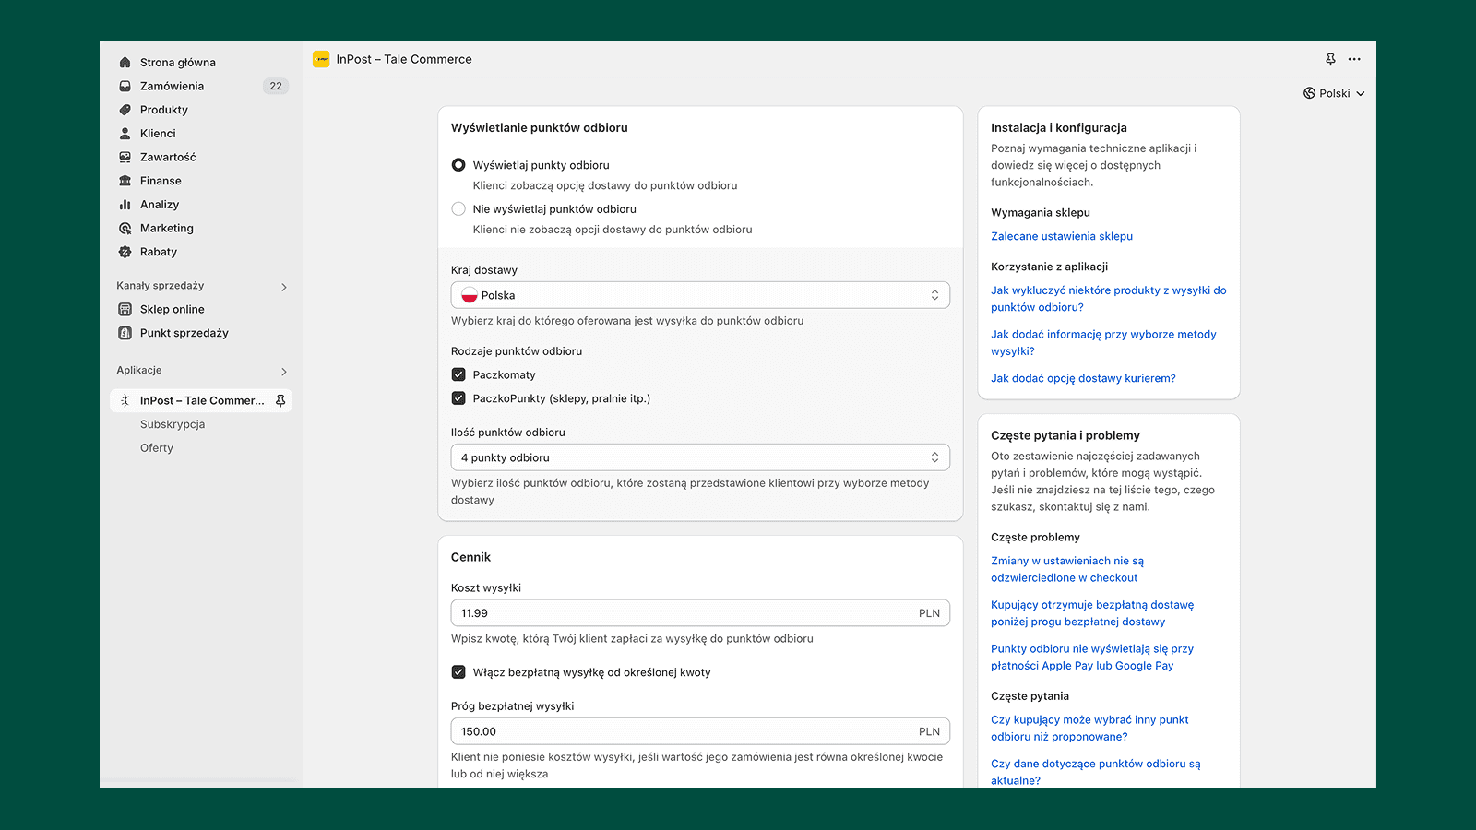Click the Klienci person icon

click(125, 134)
